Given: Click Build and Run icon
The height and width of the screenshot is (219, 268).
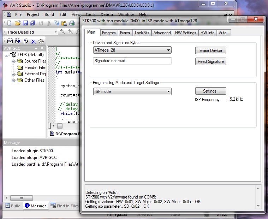Looking at the screenshot, I should (18, 41).
